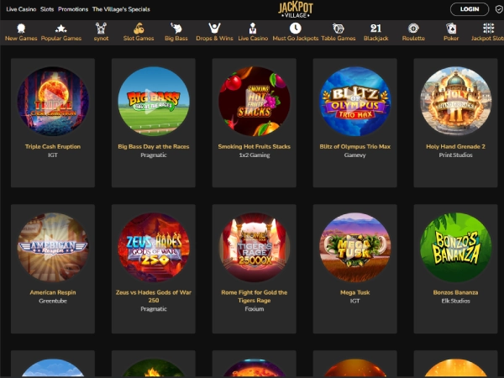The image size is (504, 378).
Task: Select the Poker cards icon
Action: pos(451,29)
